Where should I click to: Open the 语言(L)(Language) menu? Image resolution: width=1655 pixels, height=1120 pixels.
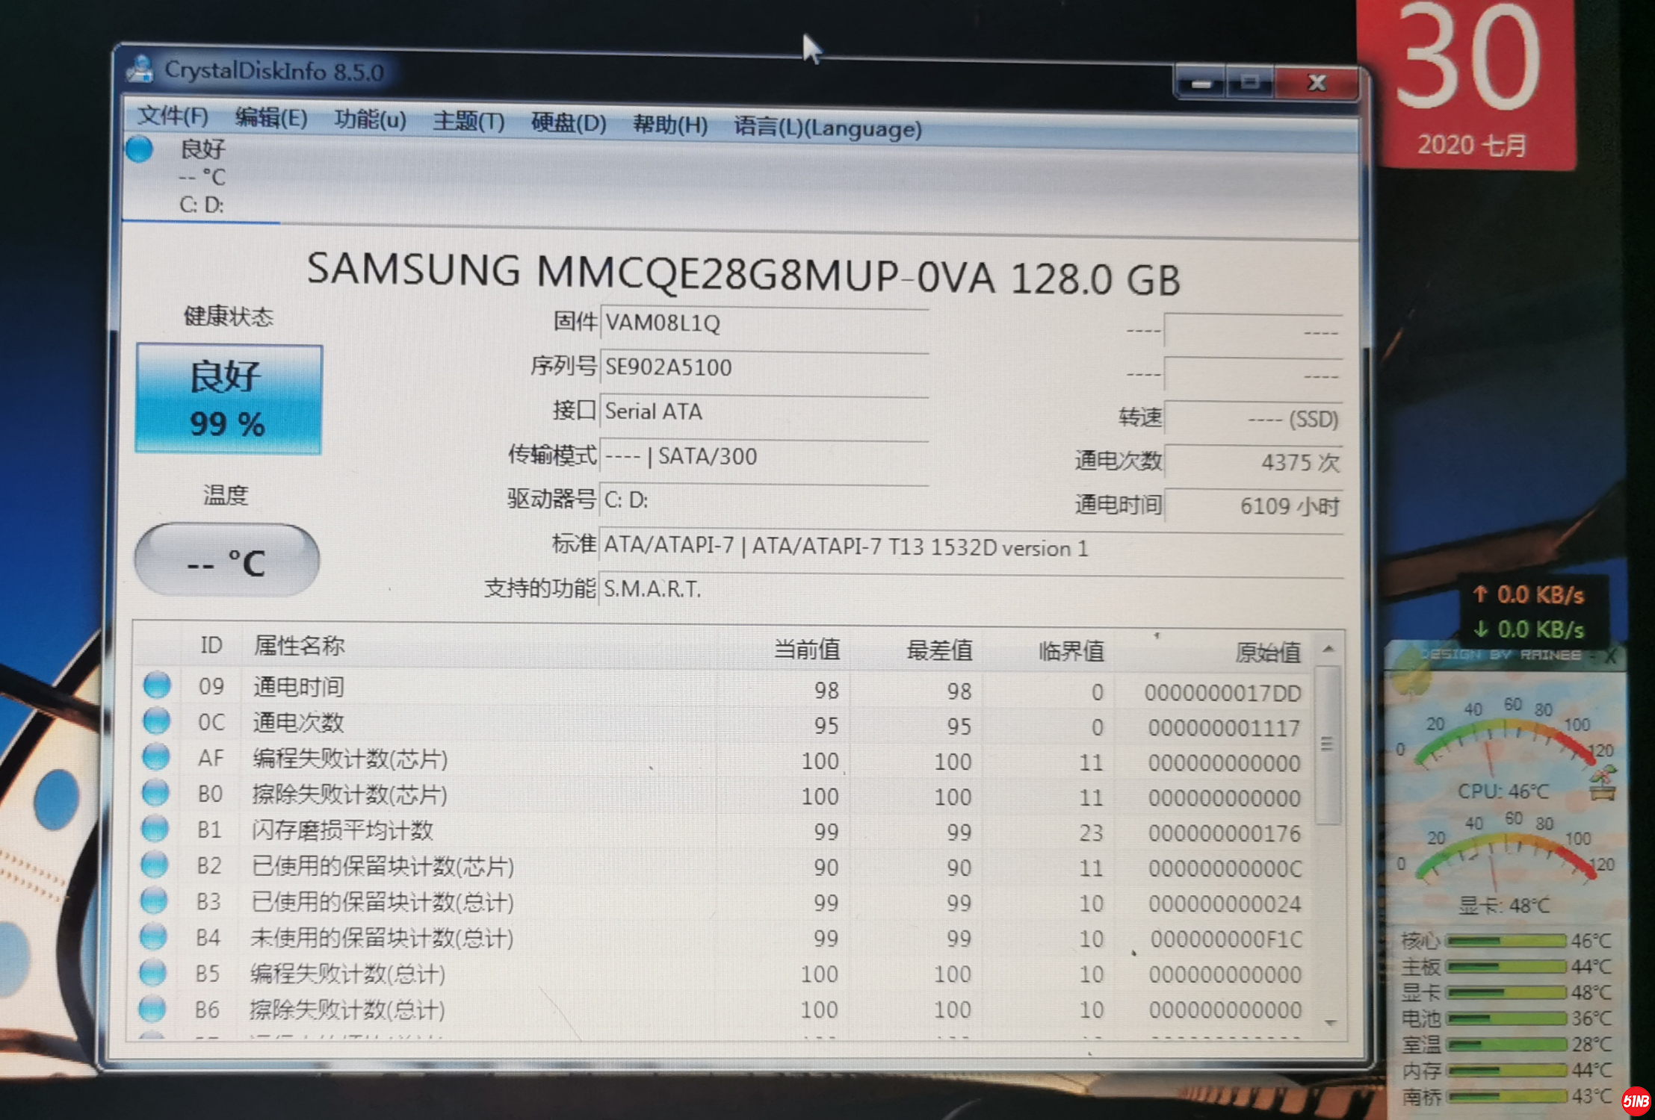point(827,128)
